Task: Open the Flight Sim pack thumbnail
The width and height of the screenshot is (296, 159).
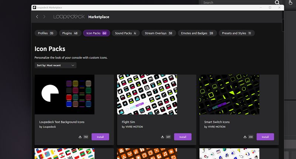Action: pos(147,95)
